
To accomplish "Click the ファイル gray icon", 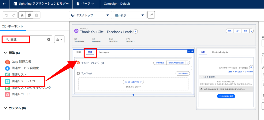I will pyautogui.click(x=78, y=73).
